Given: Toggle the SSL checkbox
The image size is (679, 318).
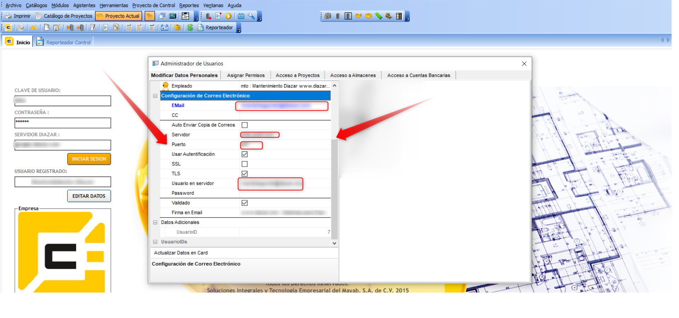Looking at the screenshot, I should pos(244,164).
